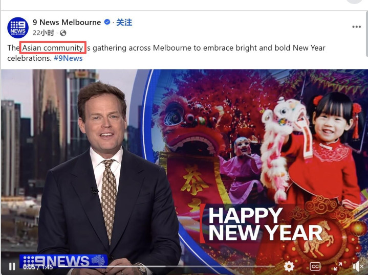This screenshot has width=368, height=275.
Task: Click the 9NEWS watermark logo in video
Action: [63, 261]
